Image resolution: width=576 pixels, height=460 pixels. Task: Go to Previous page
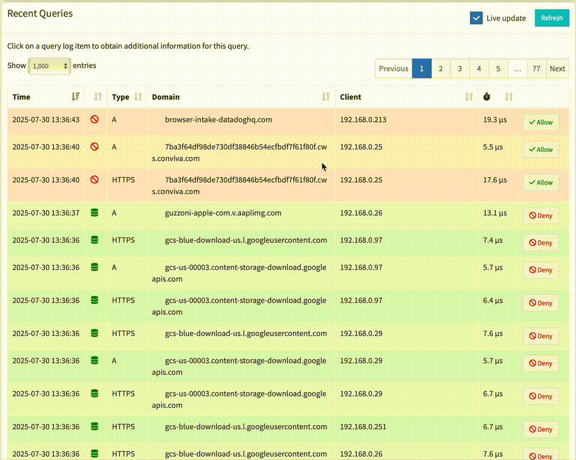click(x=394, y=68)
